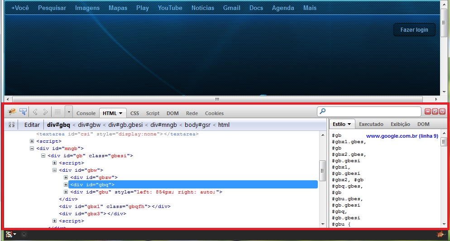Select div#gbq in the breadcrumb path
This screenshot has width=450, height=241.
58,125
